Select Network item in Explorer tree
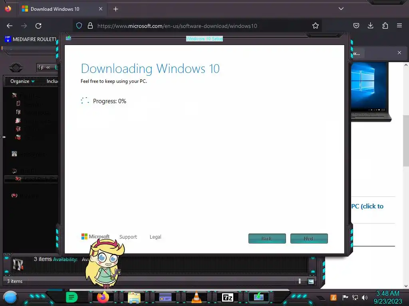 tap(25, 195)
